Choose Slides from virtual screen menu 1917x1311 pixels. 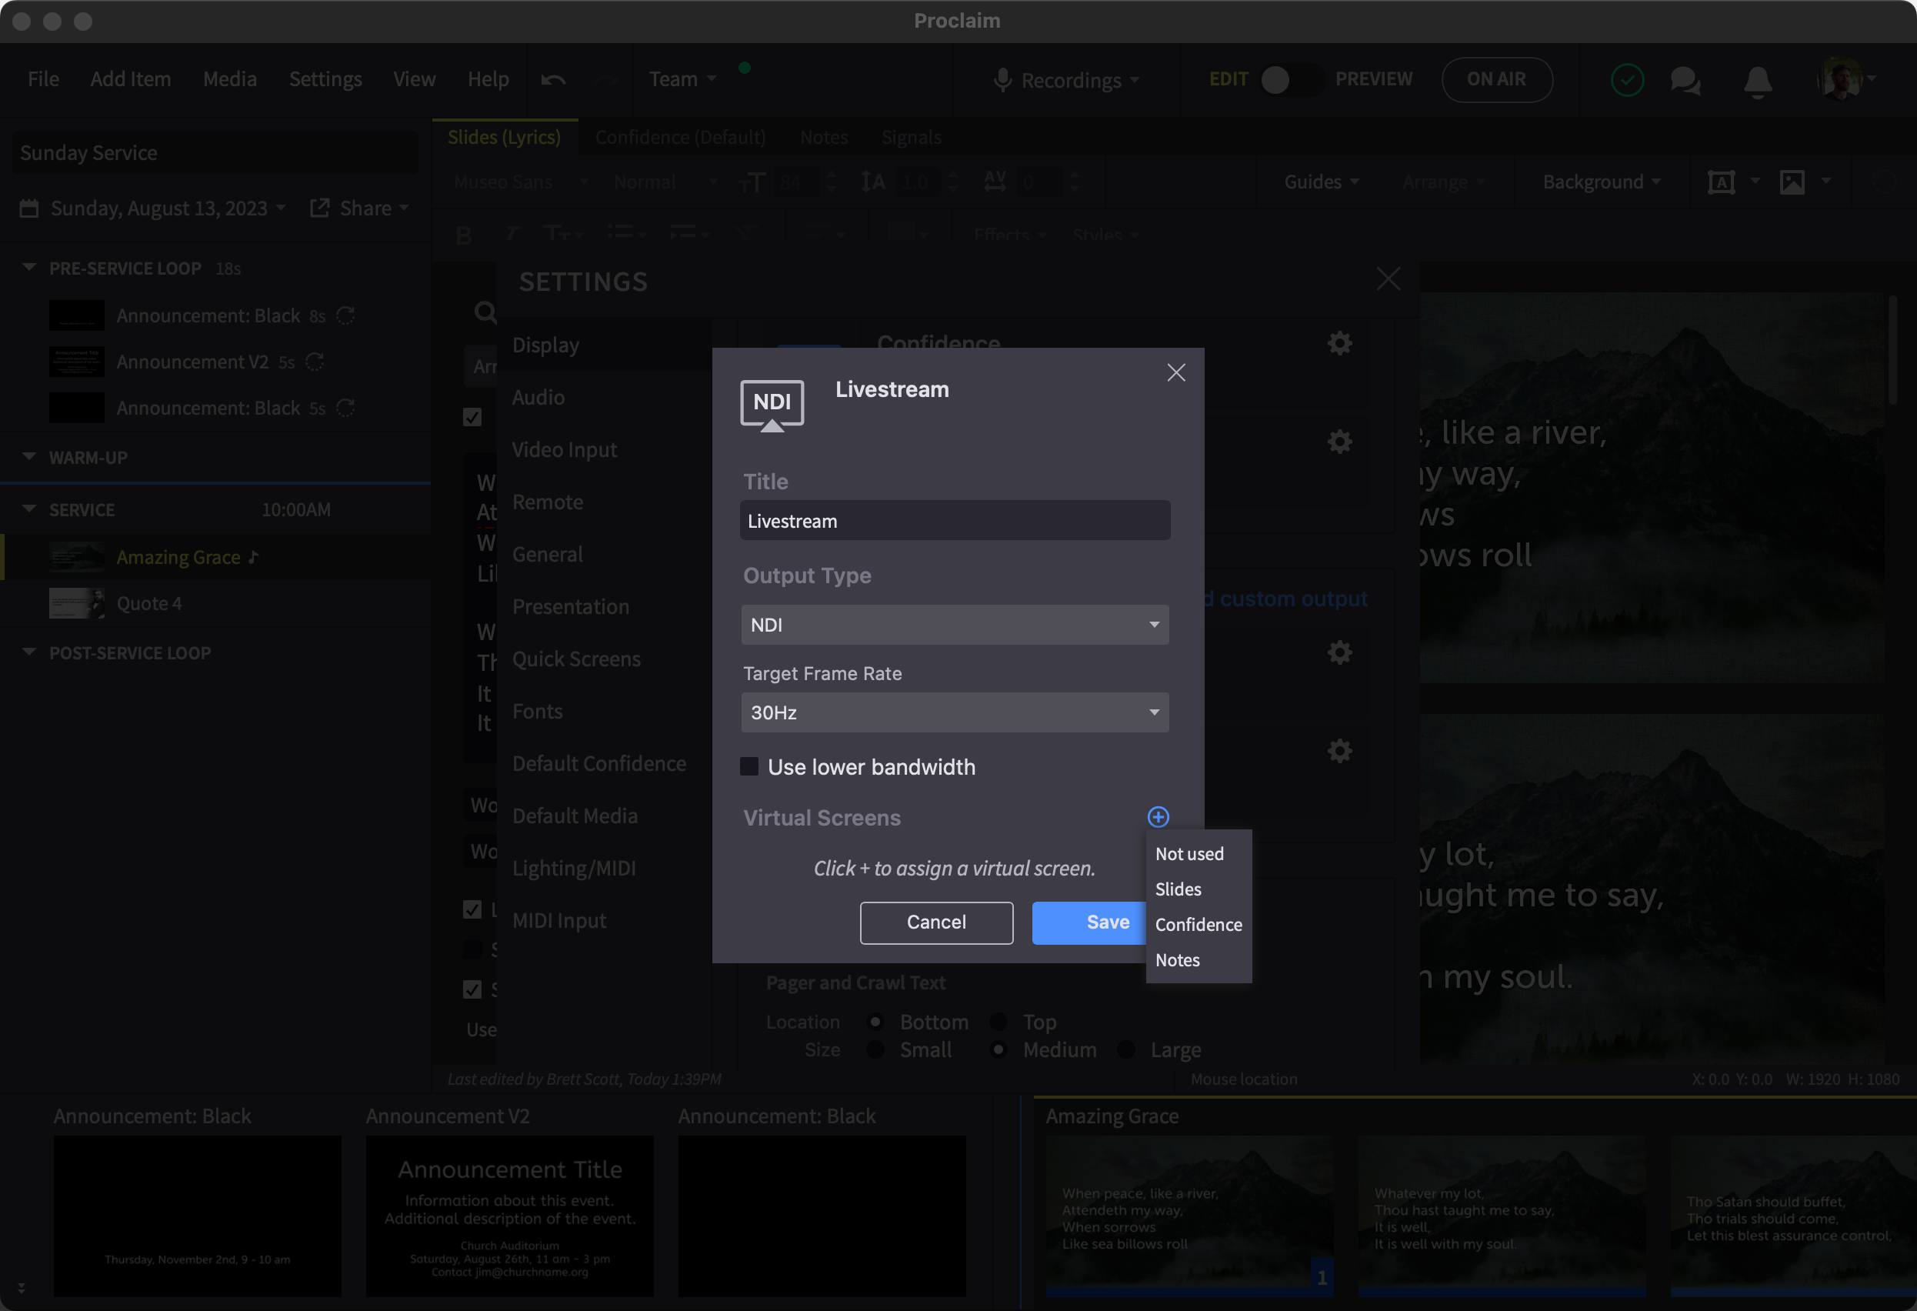click(x=1178, y=889)
